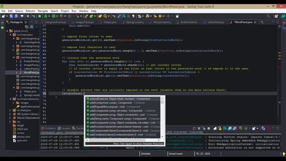286x161 pixels.
Task: Click the green Run play icon
Action: (x=54, y=16)
